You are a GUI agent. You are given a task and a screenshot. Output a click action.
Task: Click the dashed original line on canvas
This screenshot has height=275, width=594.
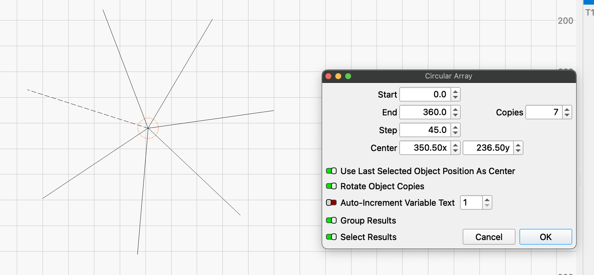[x=82, y=107]
